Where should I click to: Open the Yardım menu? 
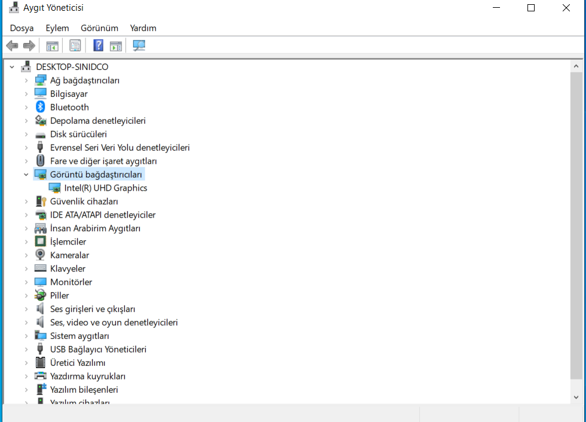(143, 28)
